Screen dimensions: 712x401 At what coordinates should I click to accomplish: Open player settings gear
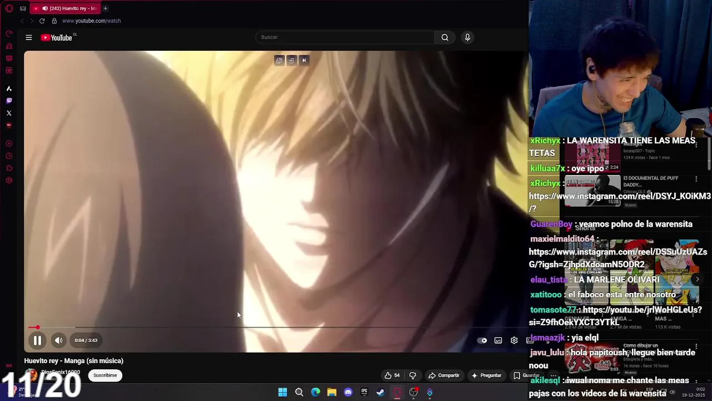pos(514,340)
